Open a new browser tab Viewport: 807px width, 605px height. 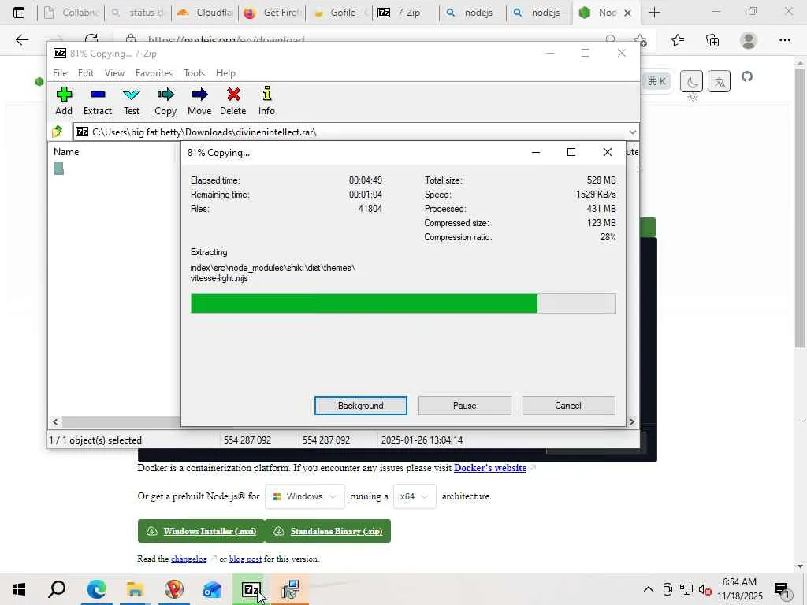tap(654, 13)
